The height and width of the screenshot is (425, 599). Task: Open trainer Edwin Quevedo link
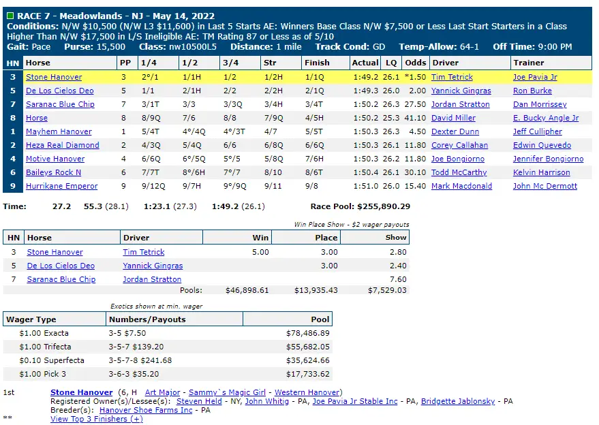[x=542, y=145]
